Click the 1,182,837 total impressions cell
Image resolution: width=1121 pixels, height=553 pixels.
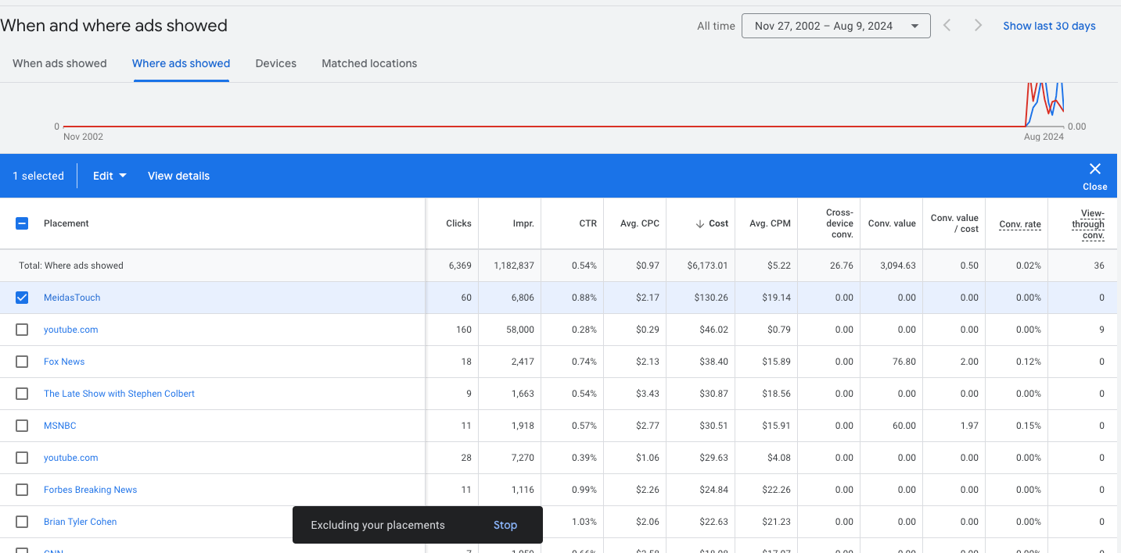pyautogui.click(x=514, y=266)
